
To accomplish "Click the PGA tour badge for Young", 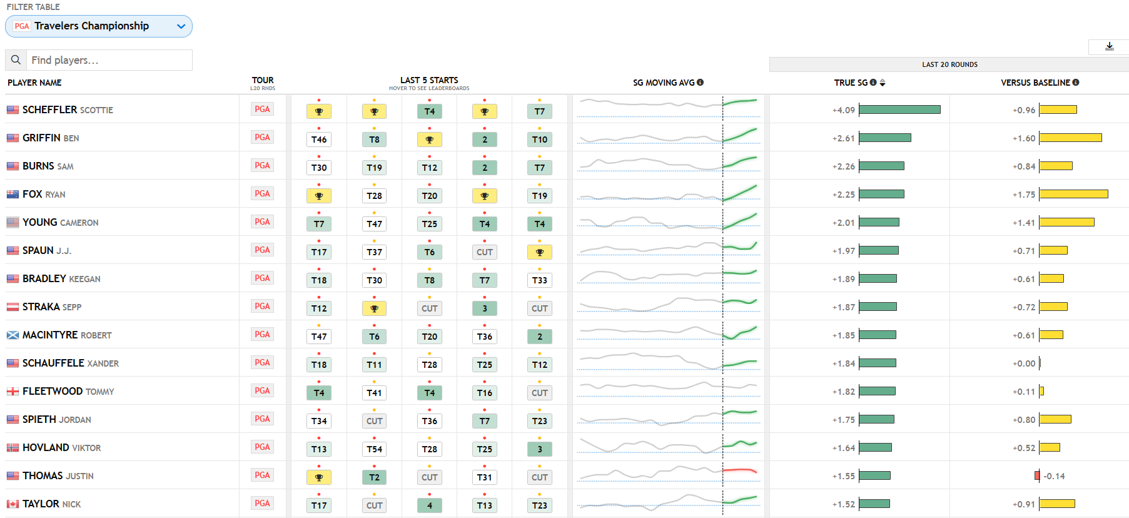I will click(262, 222).
